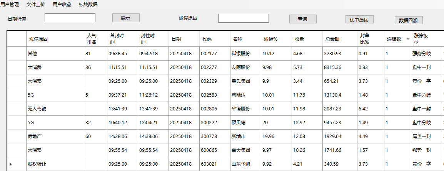Select the cell 华锋股份
Screen dimensions: 444x171
click(245, 109)
